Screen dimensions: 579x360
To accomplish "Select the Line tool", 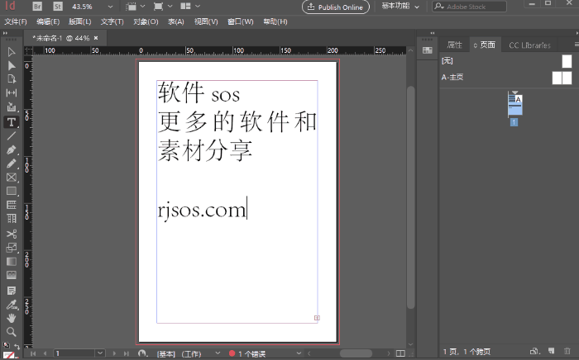I will pyautogui.click(x=12, y=135).
